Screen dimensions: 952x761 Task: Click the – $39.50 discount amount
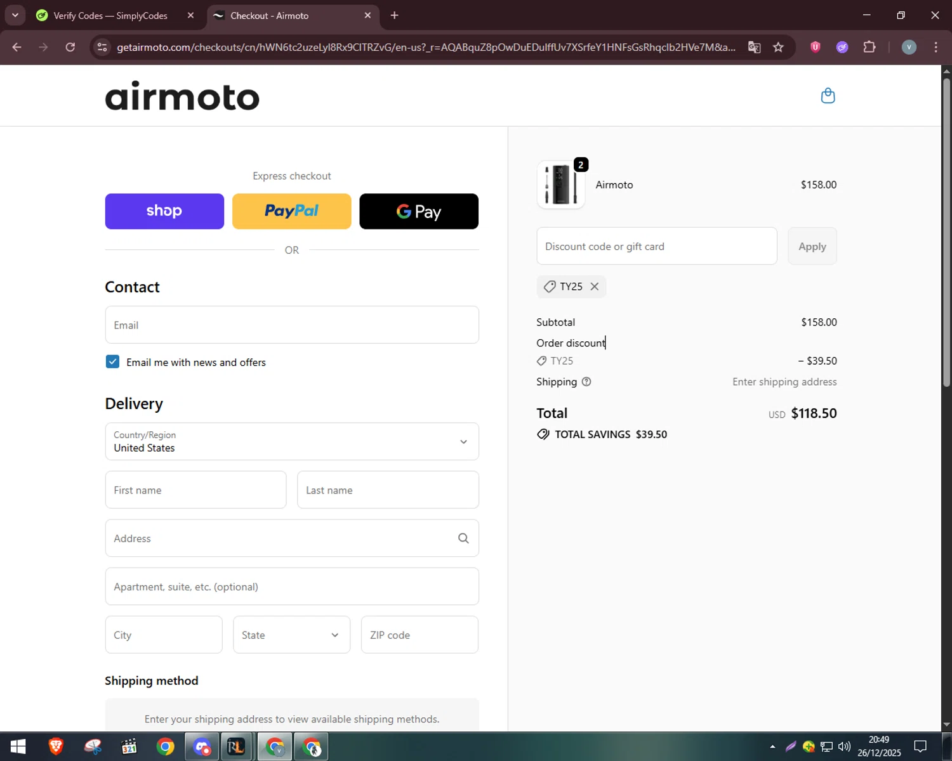tap(817, 361)
